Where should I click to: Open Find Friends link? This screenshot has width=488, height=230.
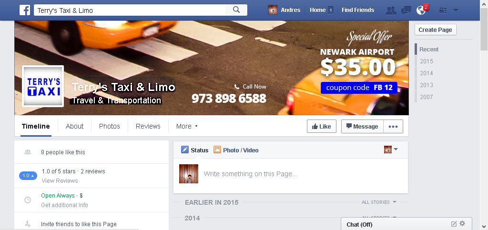358,10
